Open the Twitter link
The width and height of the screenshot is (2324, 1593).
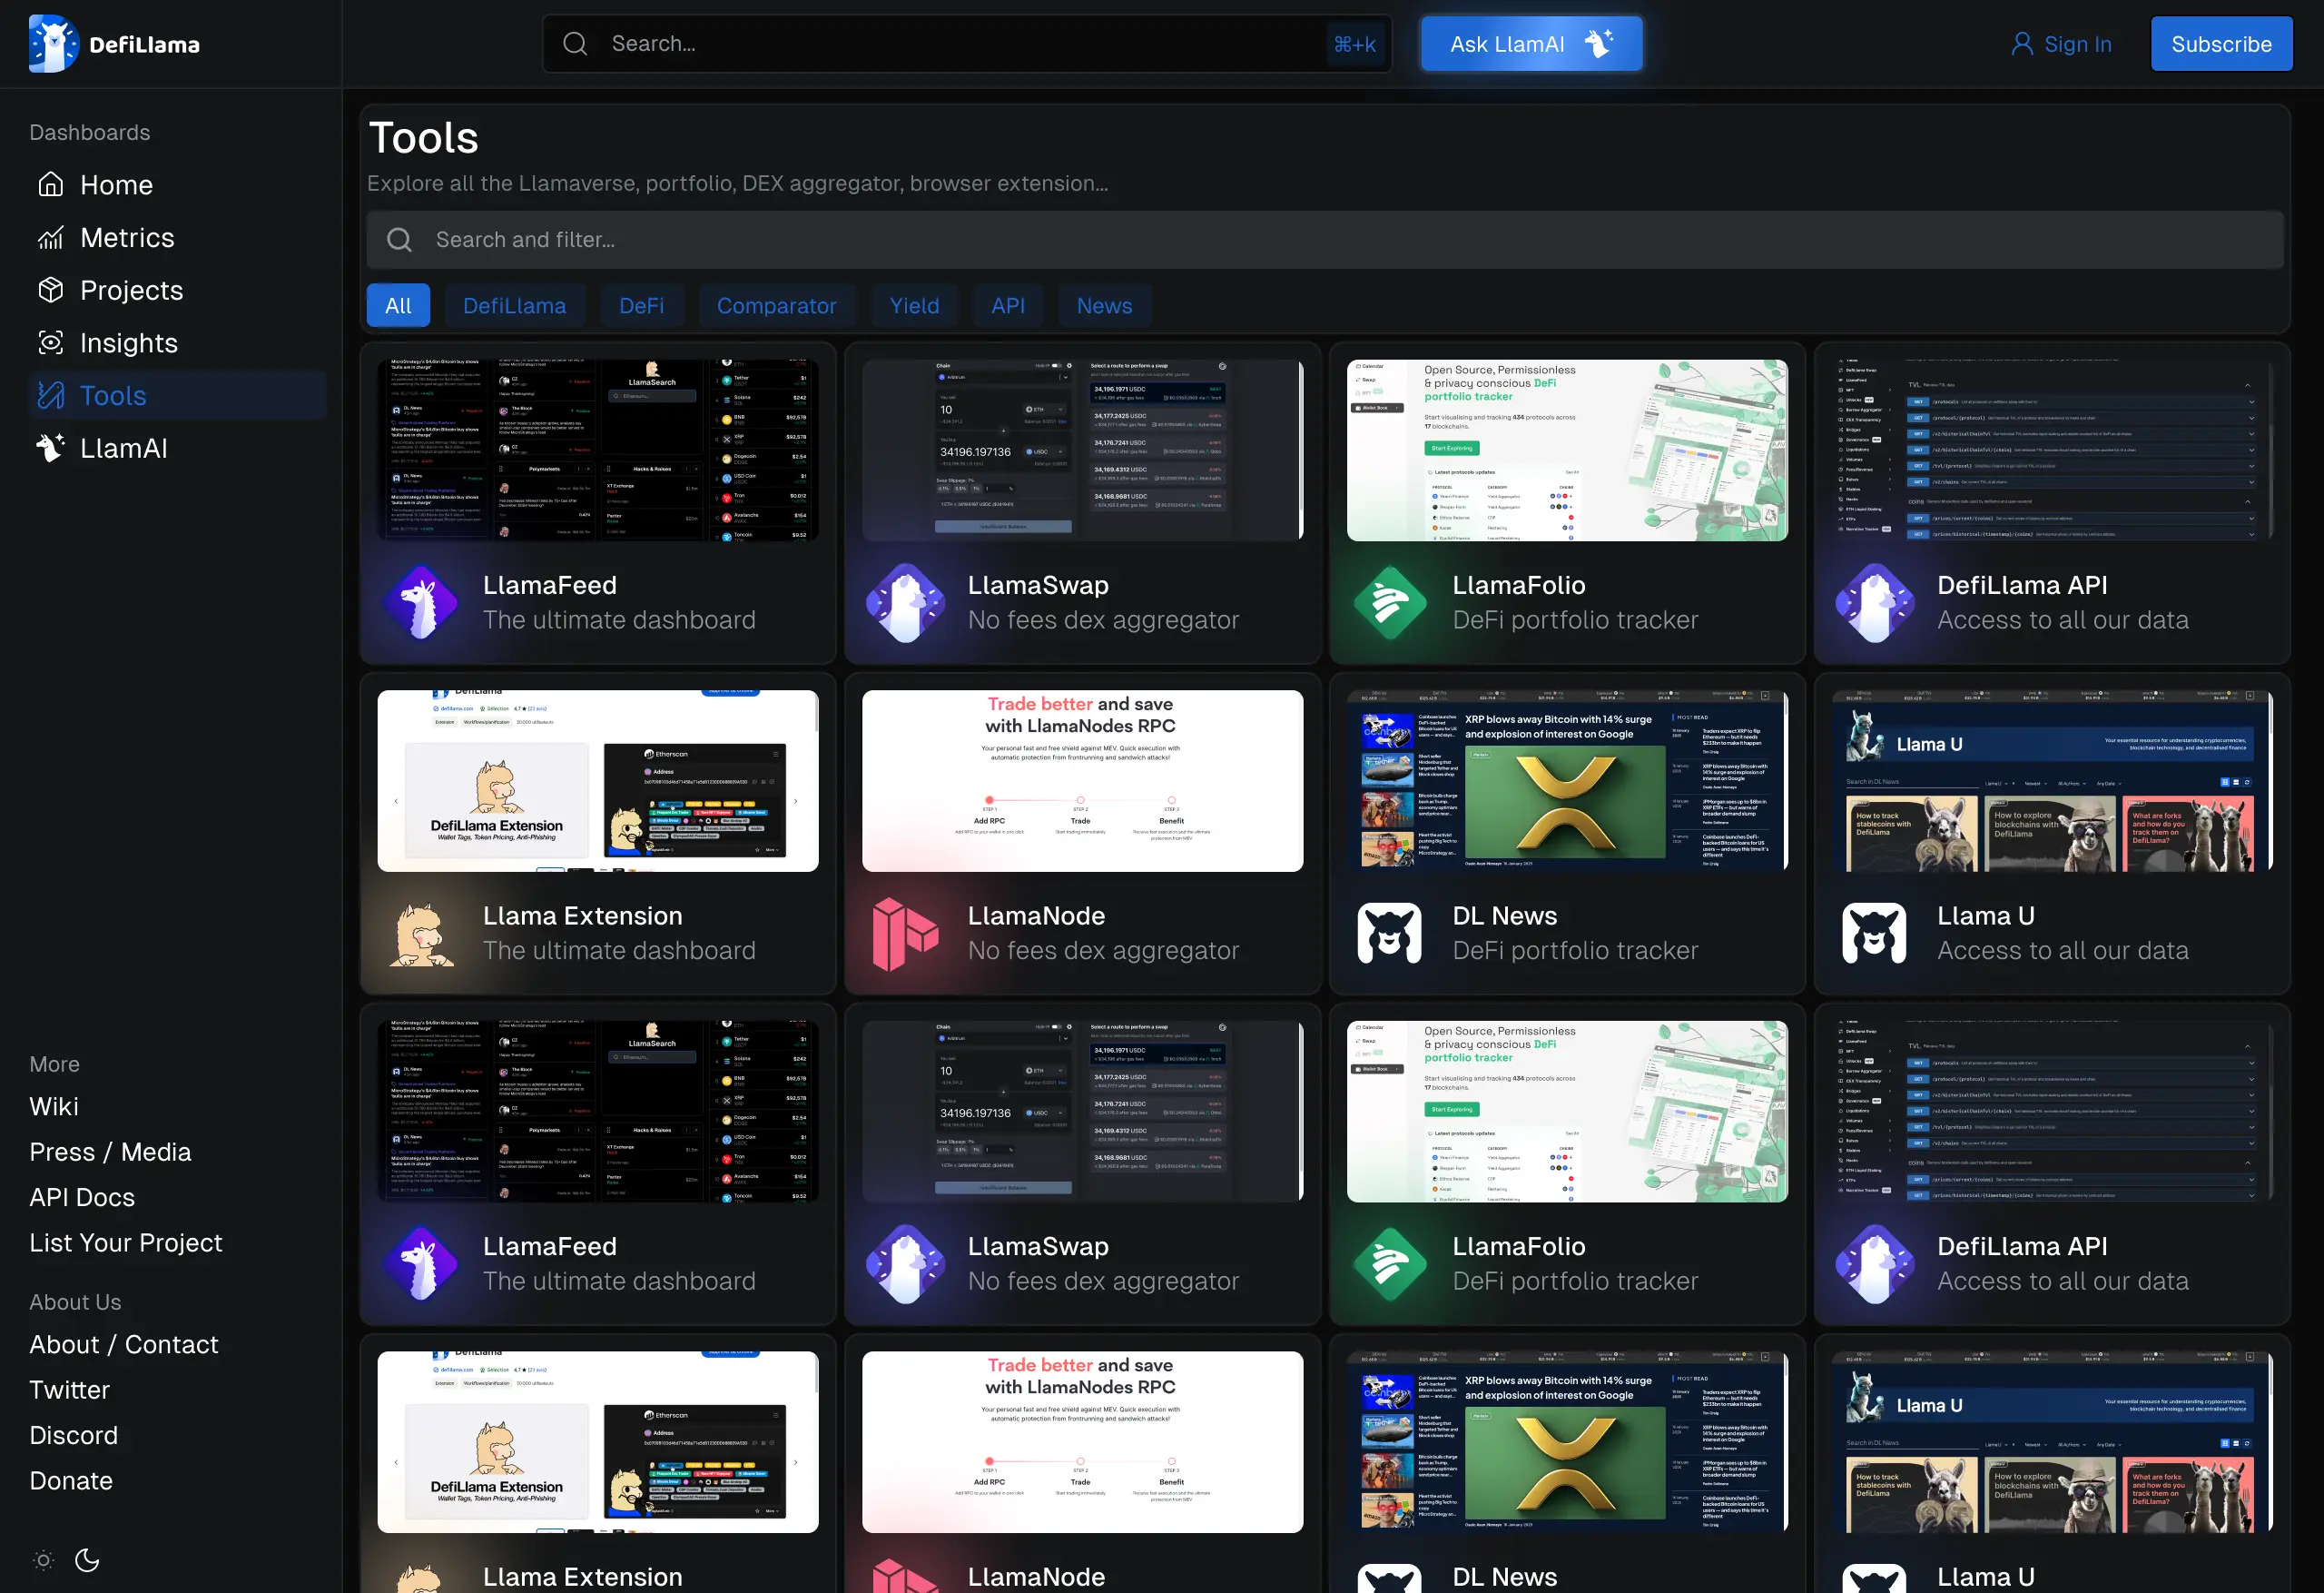[x=70, y=1389]
